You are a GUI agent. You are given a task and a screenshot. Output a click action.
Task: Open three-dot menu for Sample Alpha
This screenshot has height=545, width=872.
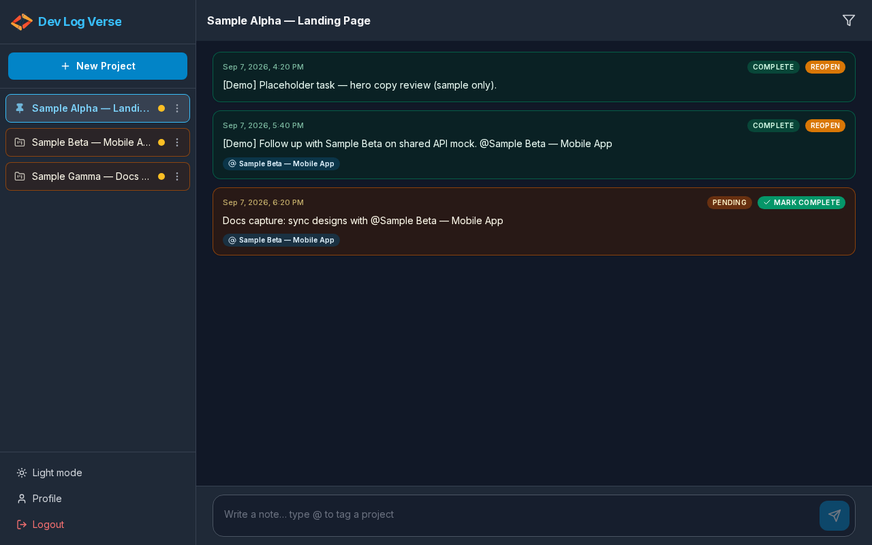177,108
